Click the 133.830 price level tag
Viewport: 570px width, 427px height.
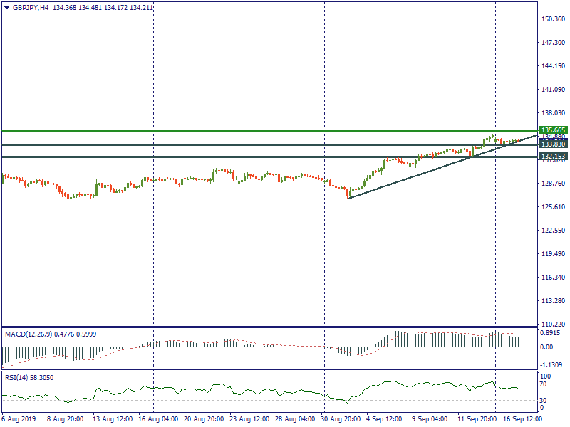(x=552, y=144)
